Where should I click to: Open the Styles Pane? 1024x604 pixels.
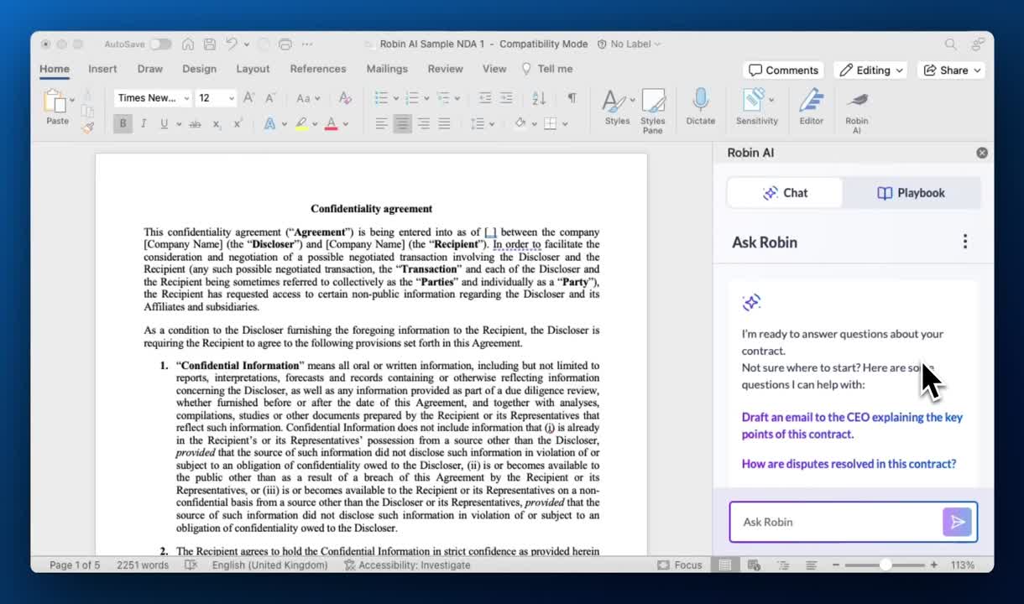tap(653, 111)
